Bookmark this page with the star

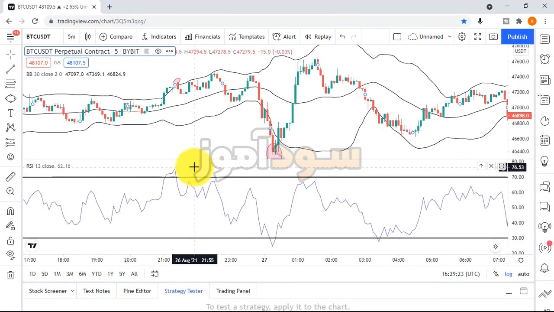coord(464,21)
